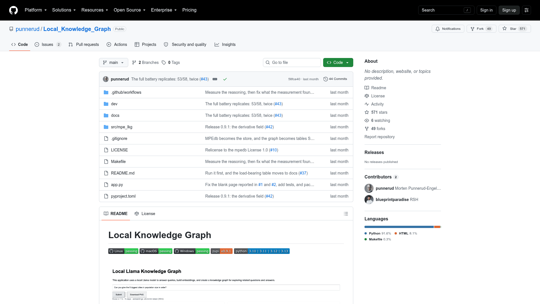Open the app.py file row

(x=226, y=185)
